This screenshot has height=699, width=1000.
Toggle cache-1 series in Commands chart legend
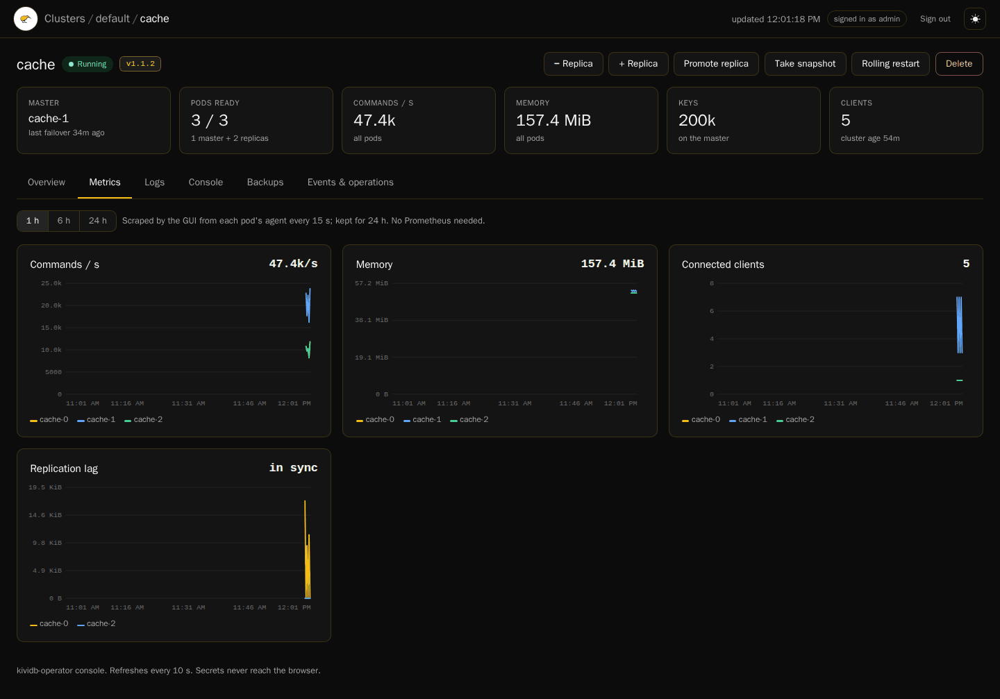[97, 420]
